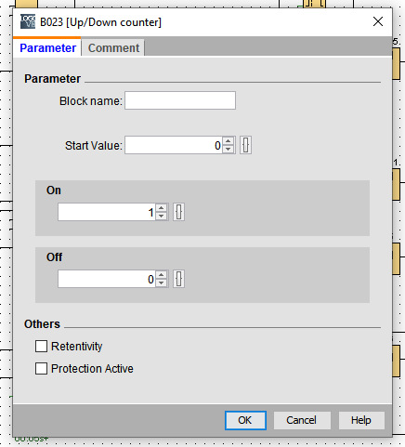
Task: Switch to the Comment tab
Action: tap(113, 47)
